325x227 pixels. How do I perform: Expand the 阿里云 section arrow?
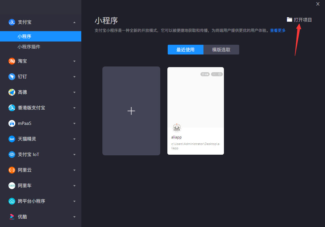click(74, 170)
